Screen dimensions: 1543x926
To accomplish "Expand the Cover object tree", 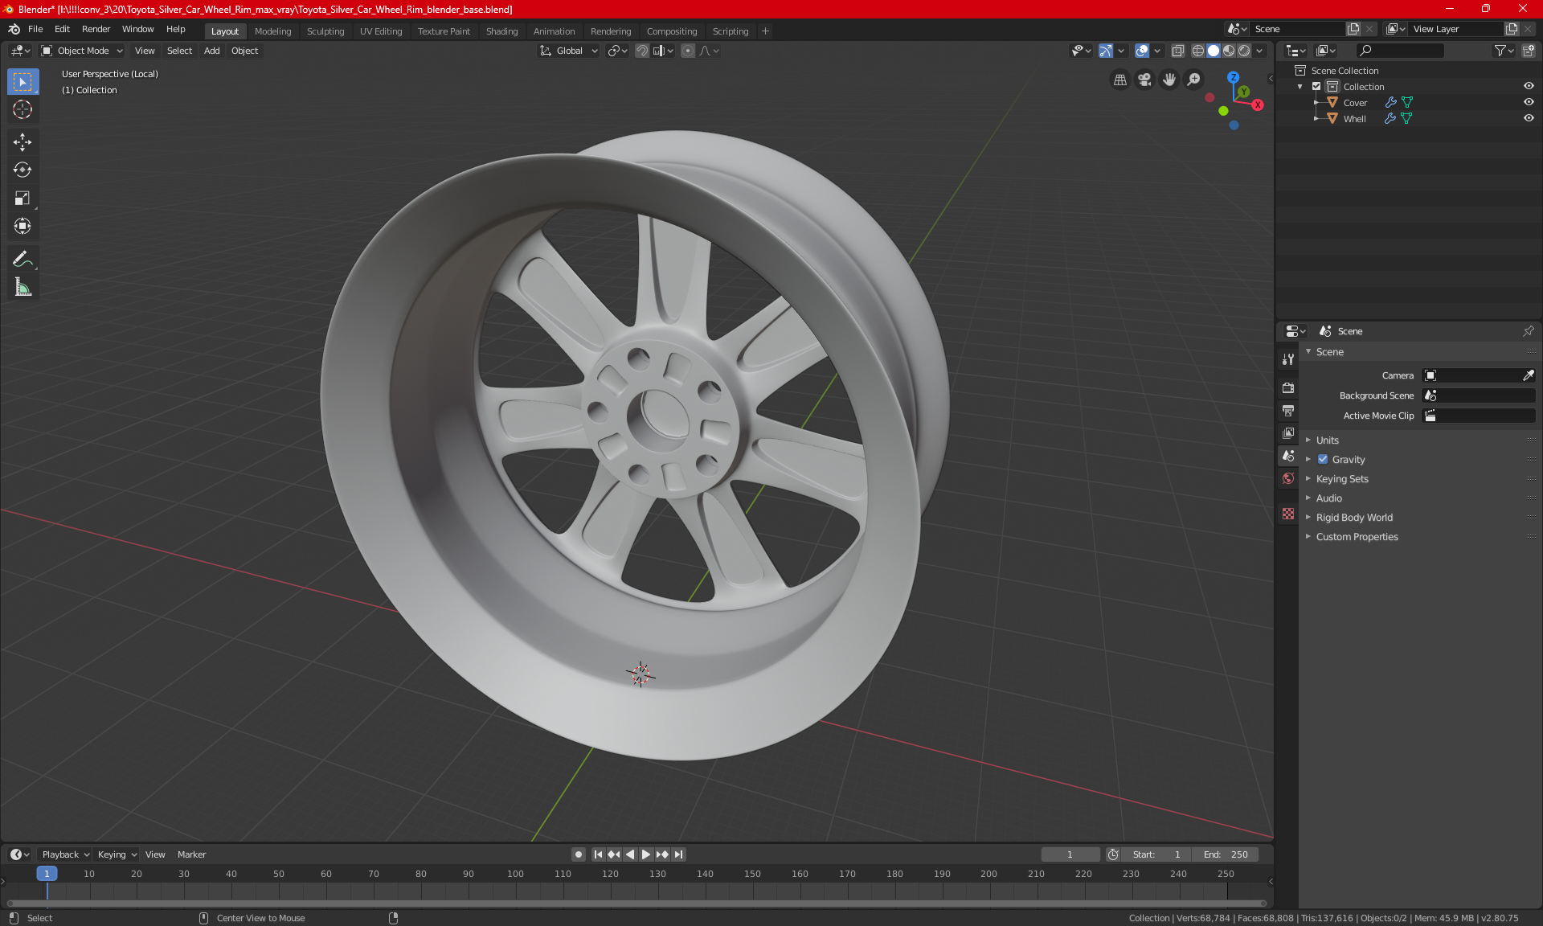I will [1316, 103].
